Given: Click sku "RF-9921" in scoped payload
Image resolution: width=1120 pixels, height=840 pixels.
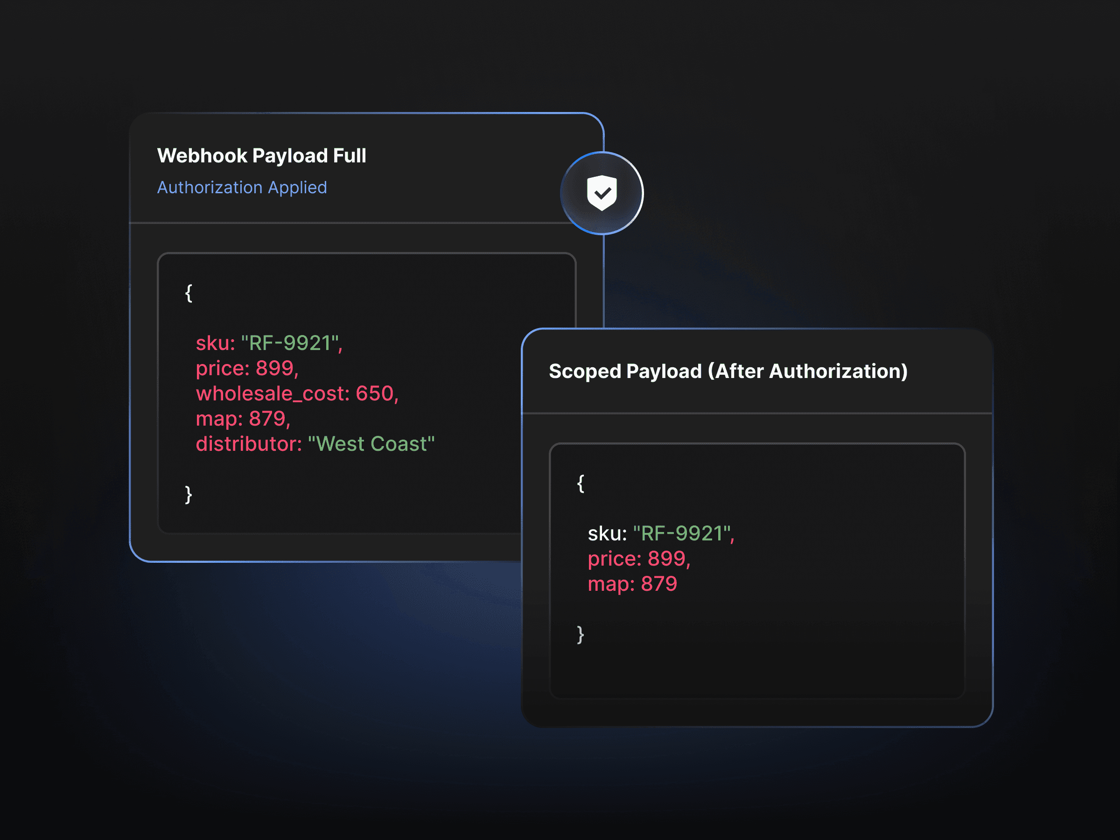Looking at the screenshot, I should click(661, 533).
